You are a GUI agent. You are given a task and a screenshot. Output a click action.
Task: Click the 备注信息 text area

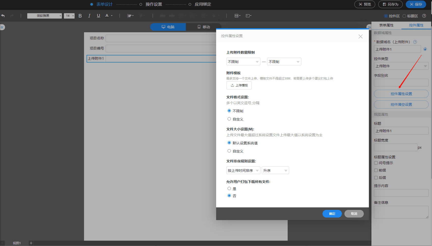coord(401,212)
